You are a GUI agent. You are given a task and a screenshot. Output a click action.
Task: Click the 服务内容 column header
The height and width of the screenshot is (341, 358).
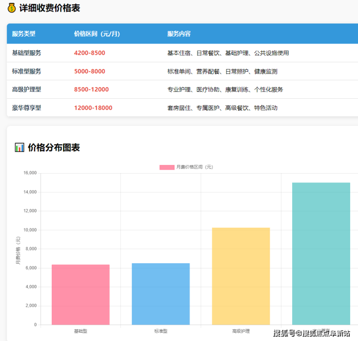[179, 34]
